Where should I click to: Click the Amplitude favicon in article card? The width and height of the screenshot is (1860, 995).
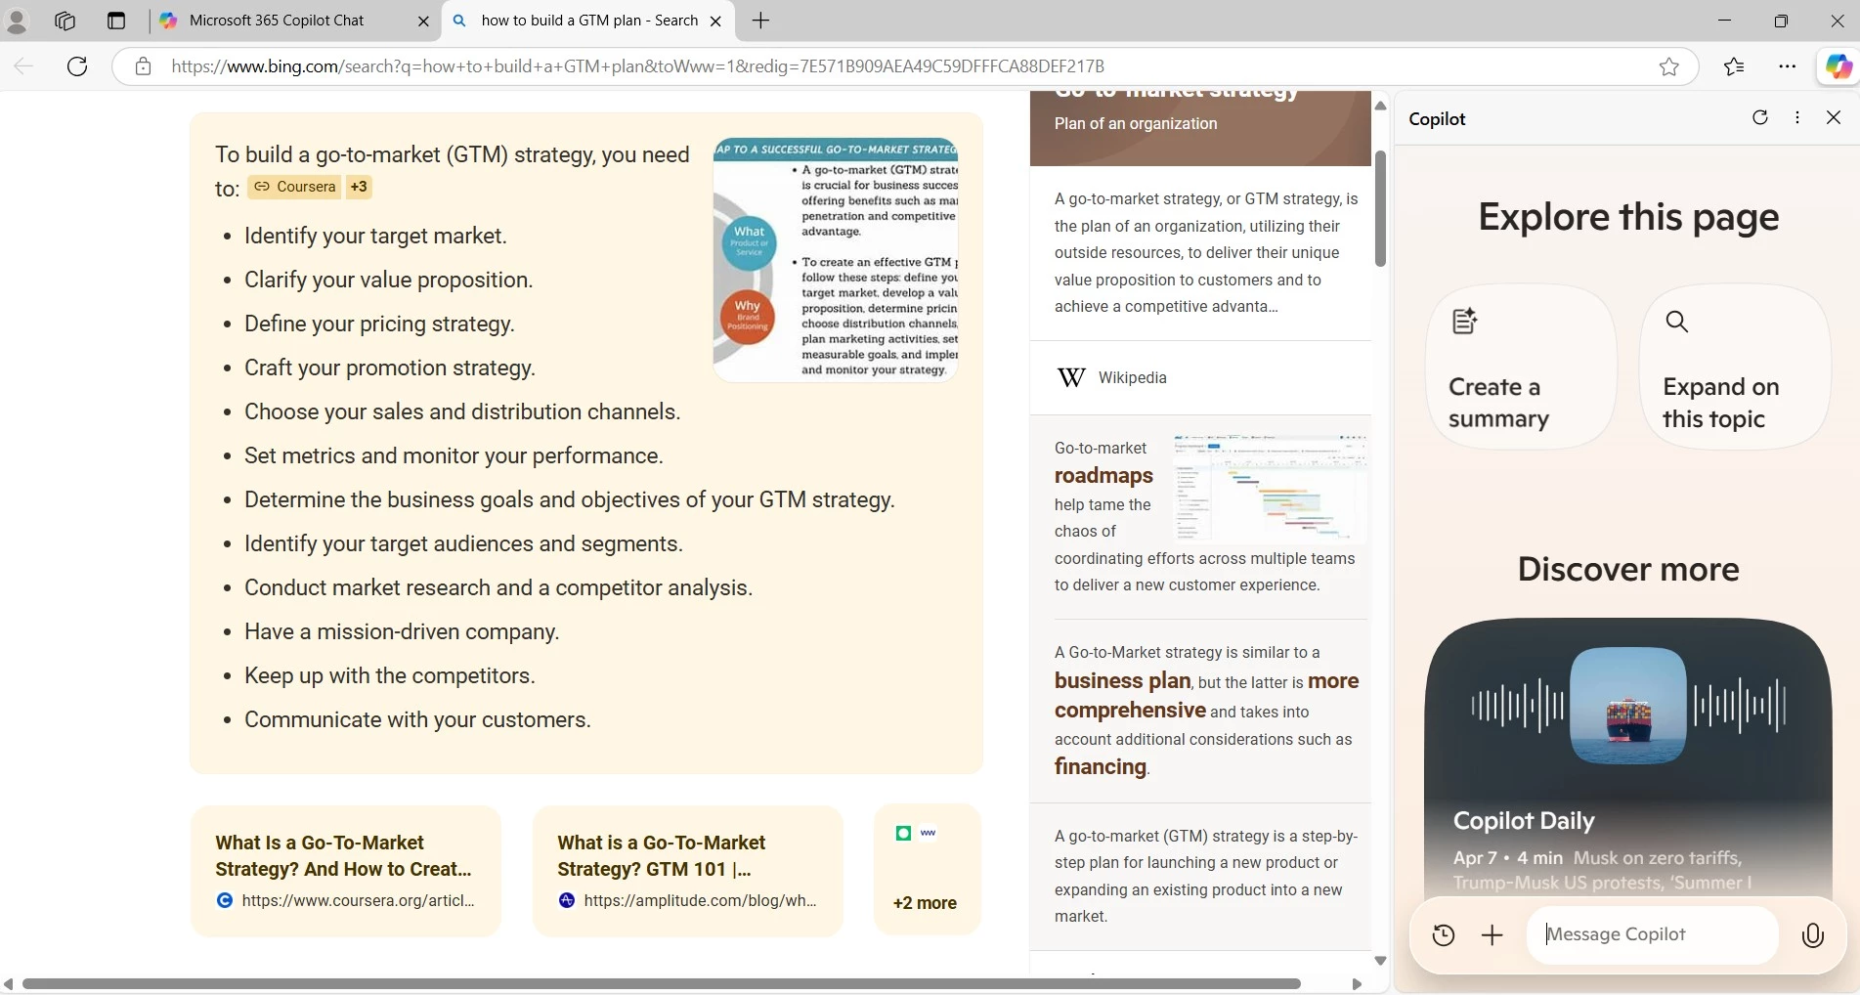click(567, 901)
